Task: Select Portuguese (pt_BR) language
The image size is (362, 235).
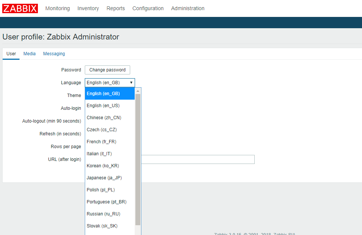Action: tap(110, 202)
